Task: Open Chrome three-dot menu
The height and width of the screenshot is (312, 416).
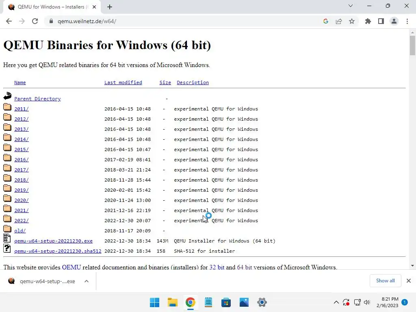Action: [x=407, y=21]
